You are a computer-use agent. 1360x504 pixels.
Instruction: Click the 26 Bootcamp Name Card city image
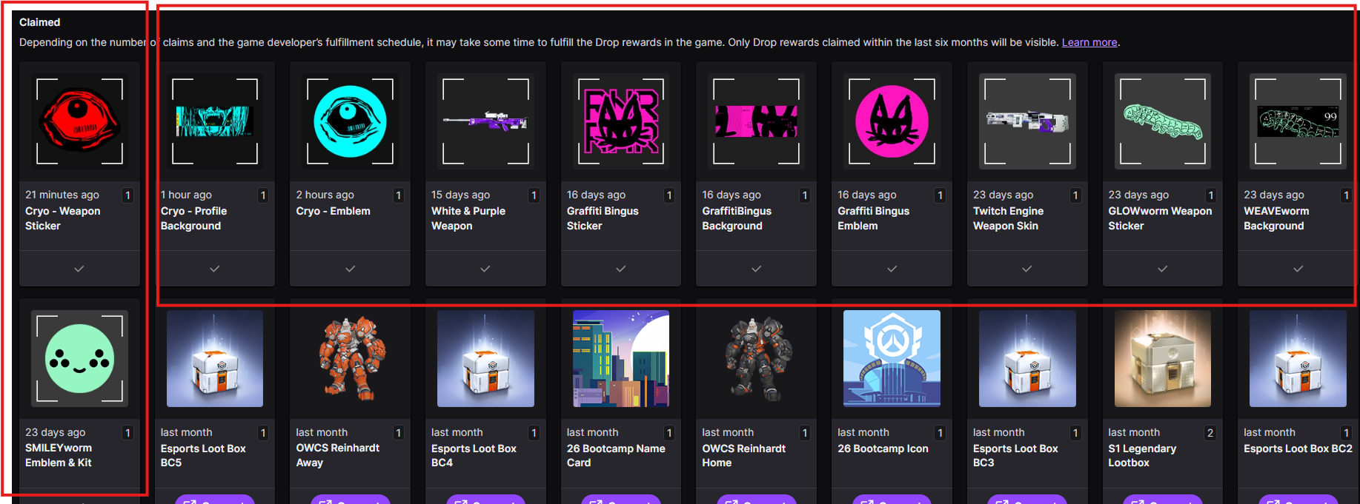(621, 358)
